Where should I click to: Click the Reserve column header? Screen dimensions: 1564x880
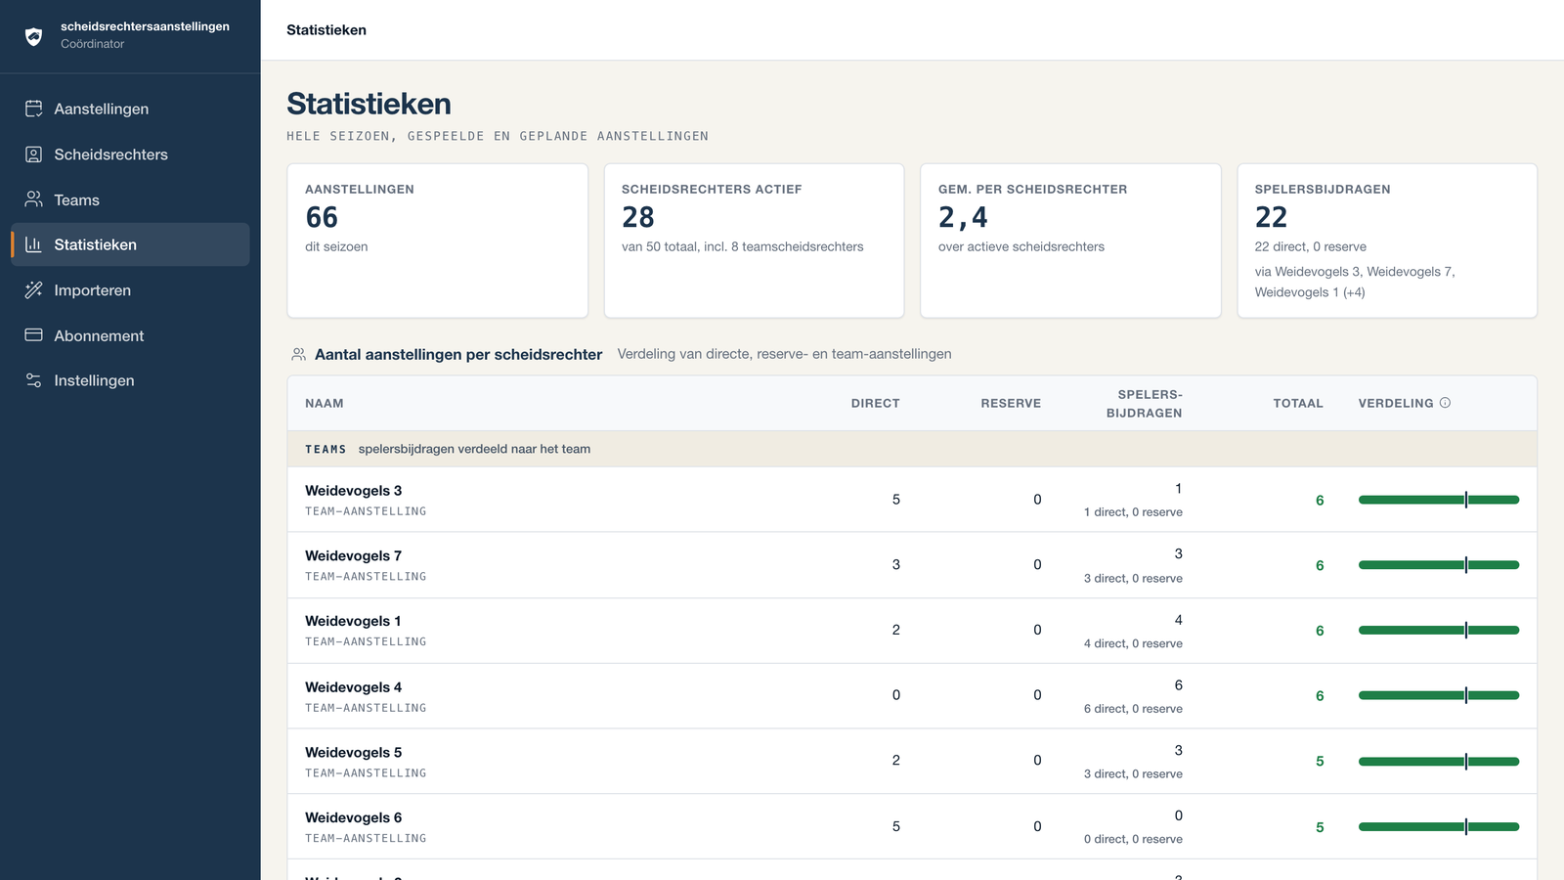coord(1011,403)
